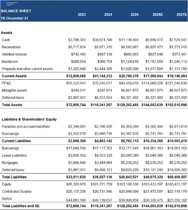Select the Lease Liabilities row label
The image size is (188, 210).
14,156
